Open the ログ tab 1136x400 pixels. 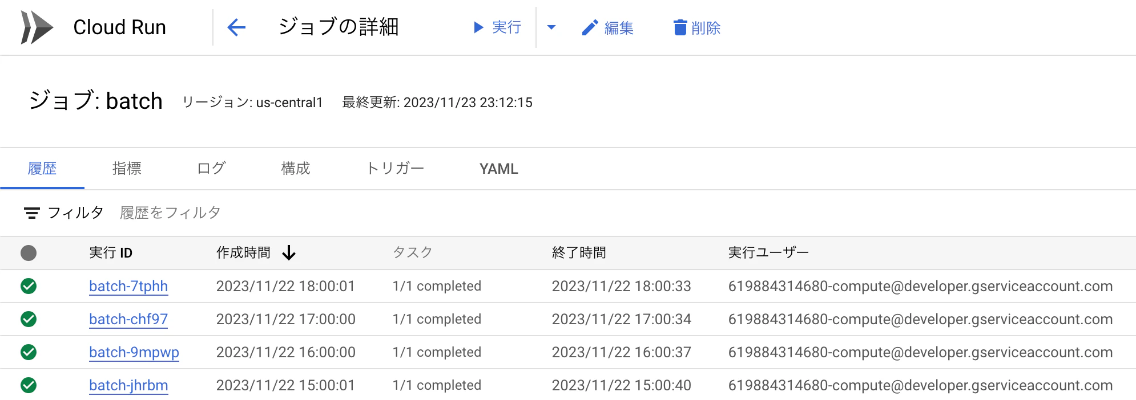(211, 169)
